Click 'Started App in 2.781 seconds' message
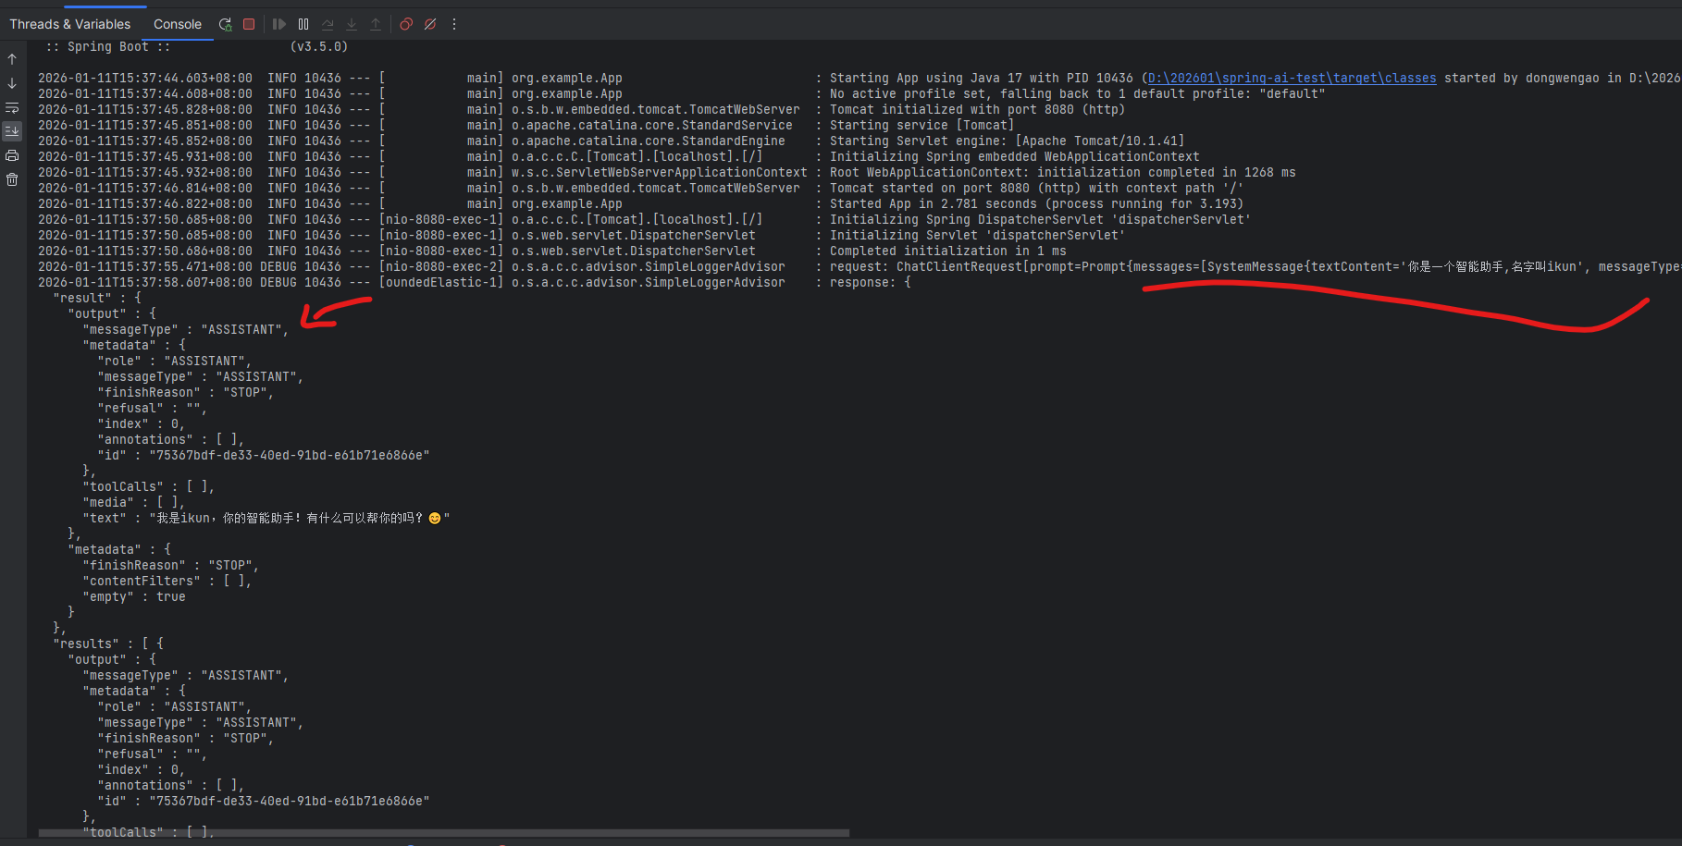 (x=1036, y=204)
